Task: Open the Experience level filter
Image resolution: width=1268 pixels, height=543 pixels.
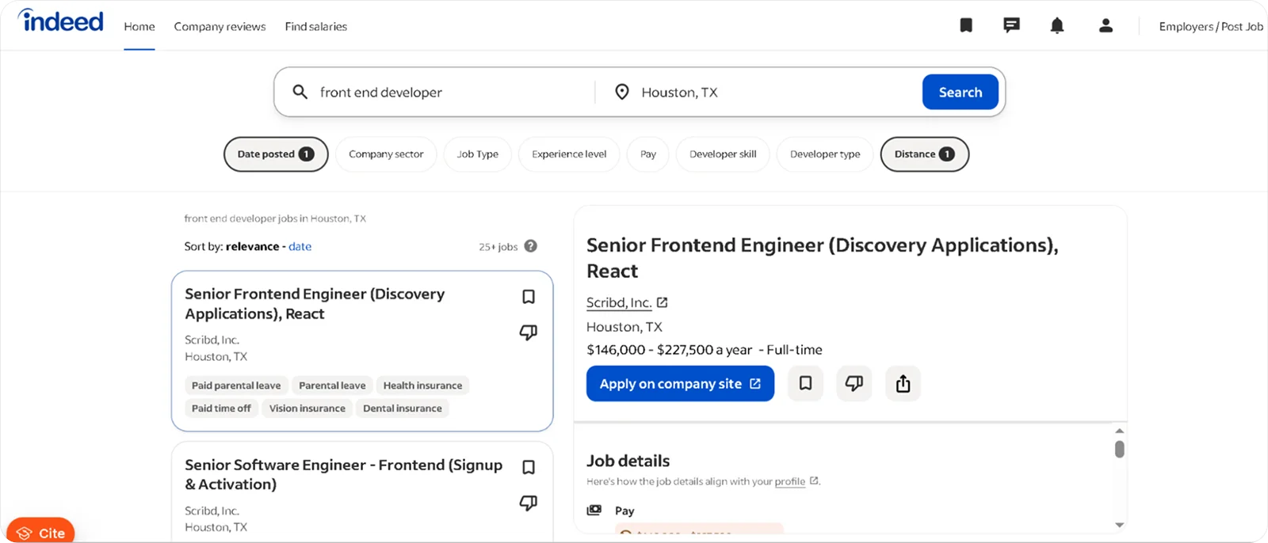Action: coord(569,154)
